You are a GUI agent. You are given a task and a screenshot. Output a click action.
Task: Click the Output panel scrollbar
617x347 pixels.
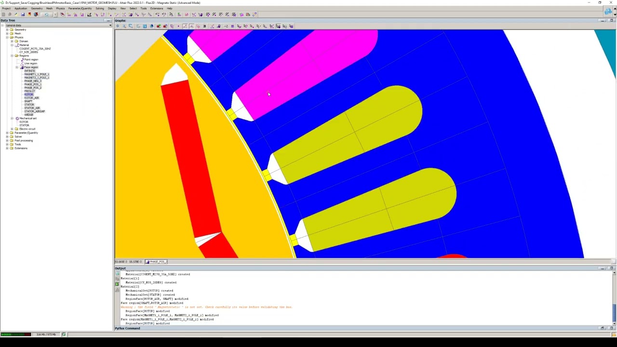tap(614, 299)
